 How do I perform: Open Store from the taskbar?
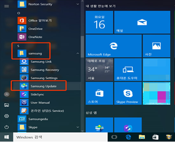(156, 137)
